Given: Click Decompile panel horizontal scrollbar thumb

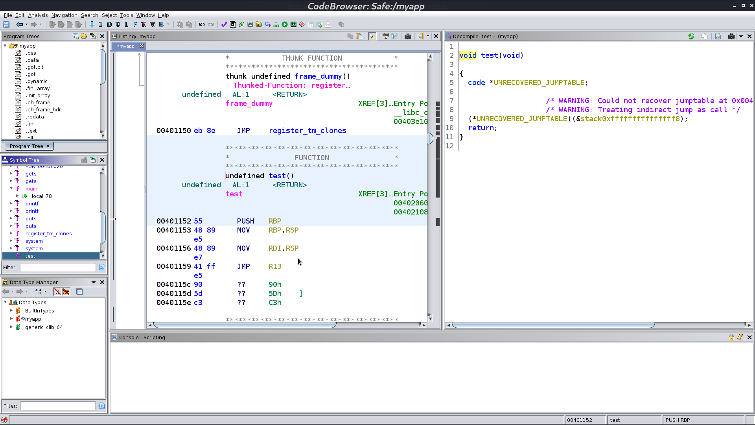Looking at the screenshot, I should tap(553, 325).
